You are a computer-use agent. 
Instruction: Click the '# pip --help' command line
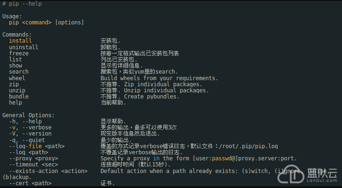tap(22, 4)
